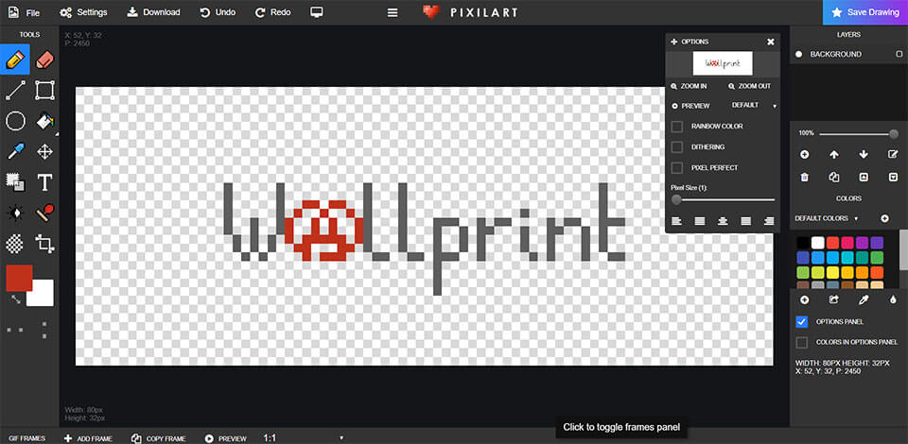Select the Dither pattern tool
The height and width of the screenshot is (444, 908).
(x=15, y=244)
